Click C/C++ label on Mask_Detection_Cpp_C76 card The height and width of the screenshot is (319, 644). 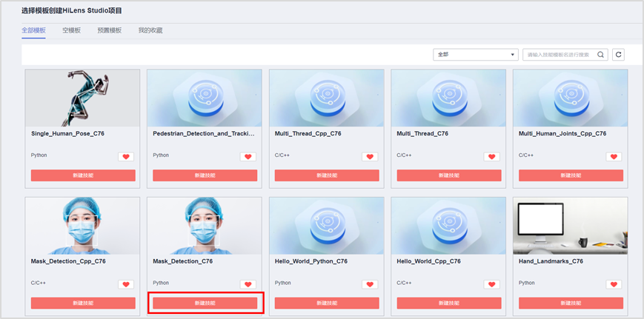tap(39, 283)
